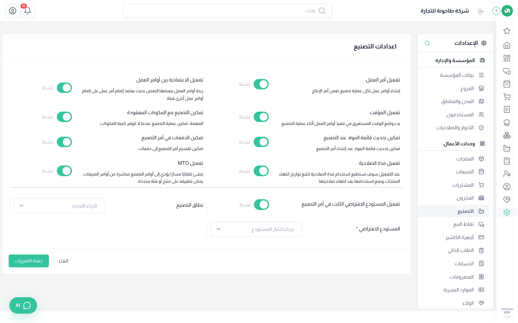Open the calculator icon in the side rail
518x323 pixels.
coord(507,161)
